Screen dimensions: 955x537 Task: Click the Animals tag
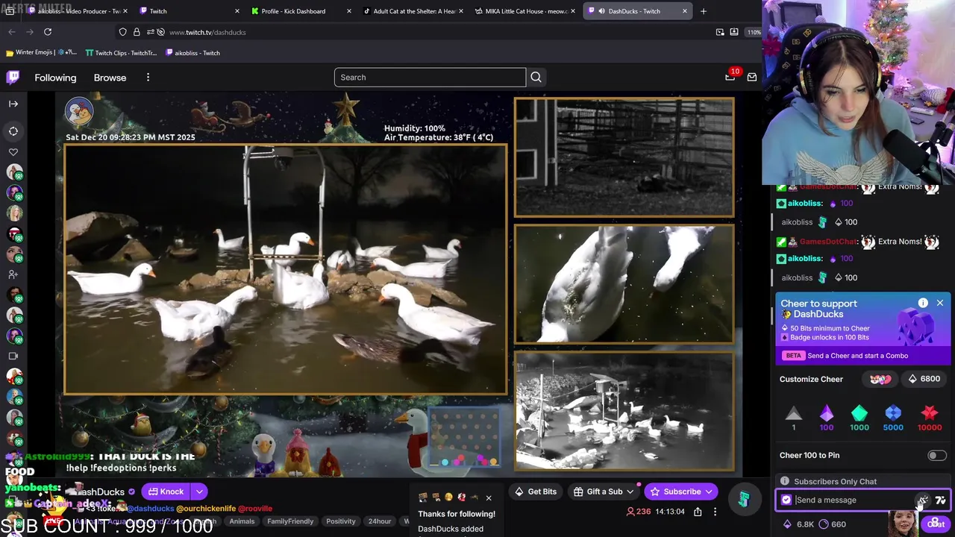click(x=242, y=521)
